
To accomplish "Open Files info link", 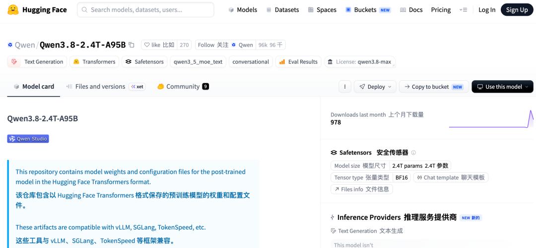I will coord(362,189).
